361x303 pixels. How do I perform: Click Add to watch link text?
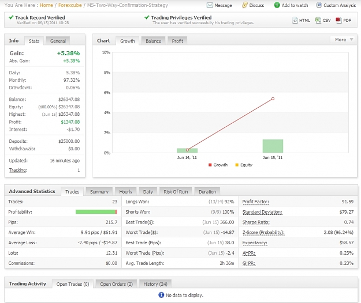point(295,5)
